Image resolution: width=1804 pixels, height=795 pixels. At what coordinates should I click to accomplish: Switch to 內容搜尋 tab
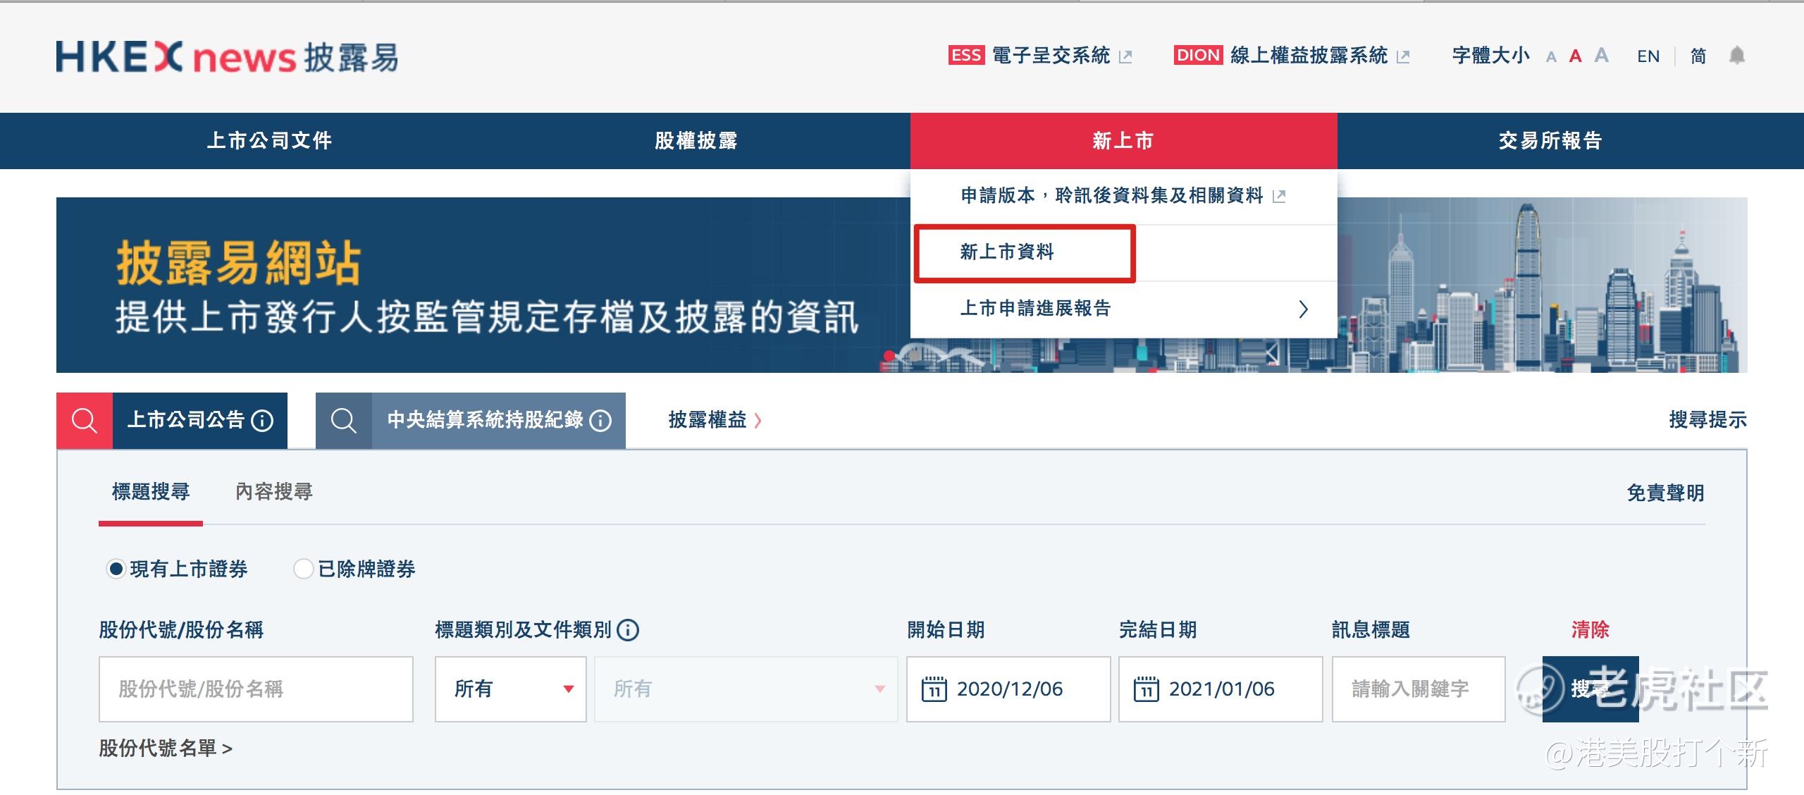(x=273, y=491)
